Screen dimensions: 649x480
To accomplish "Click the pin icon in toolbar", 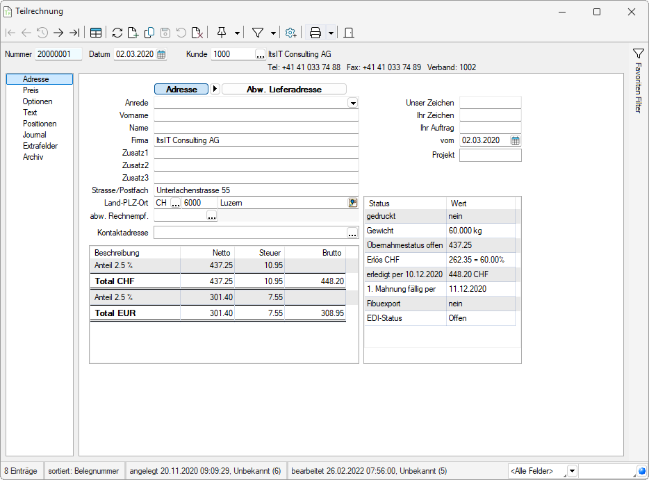I will [222, 33].
